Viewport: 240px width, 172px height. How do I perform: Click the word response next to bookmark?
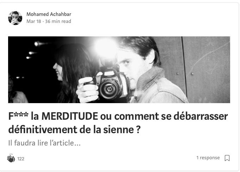[x=210, y=158]
